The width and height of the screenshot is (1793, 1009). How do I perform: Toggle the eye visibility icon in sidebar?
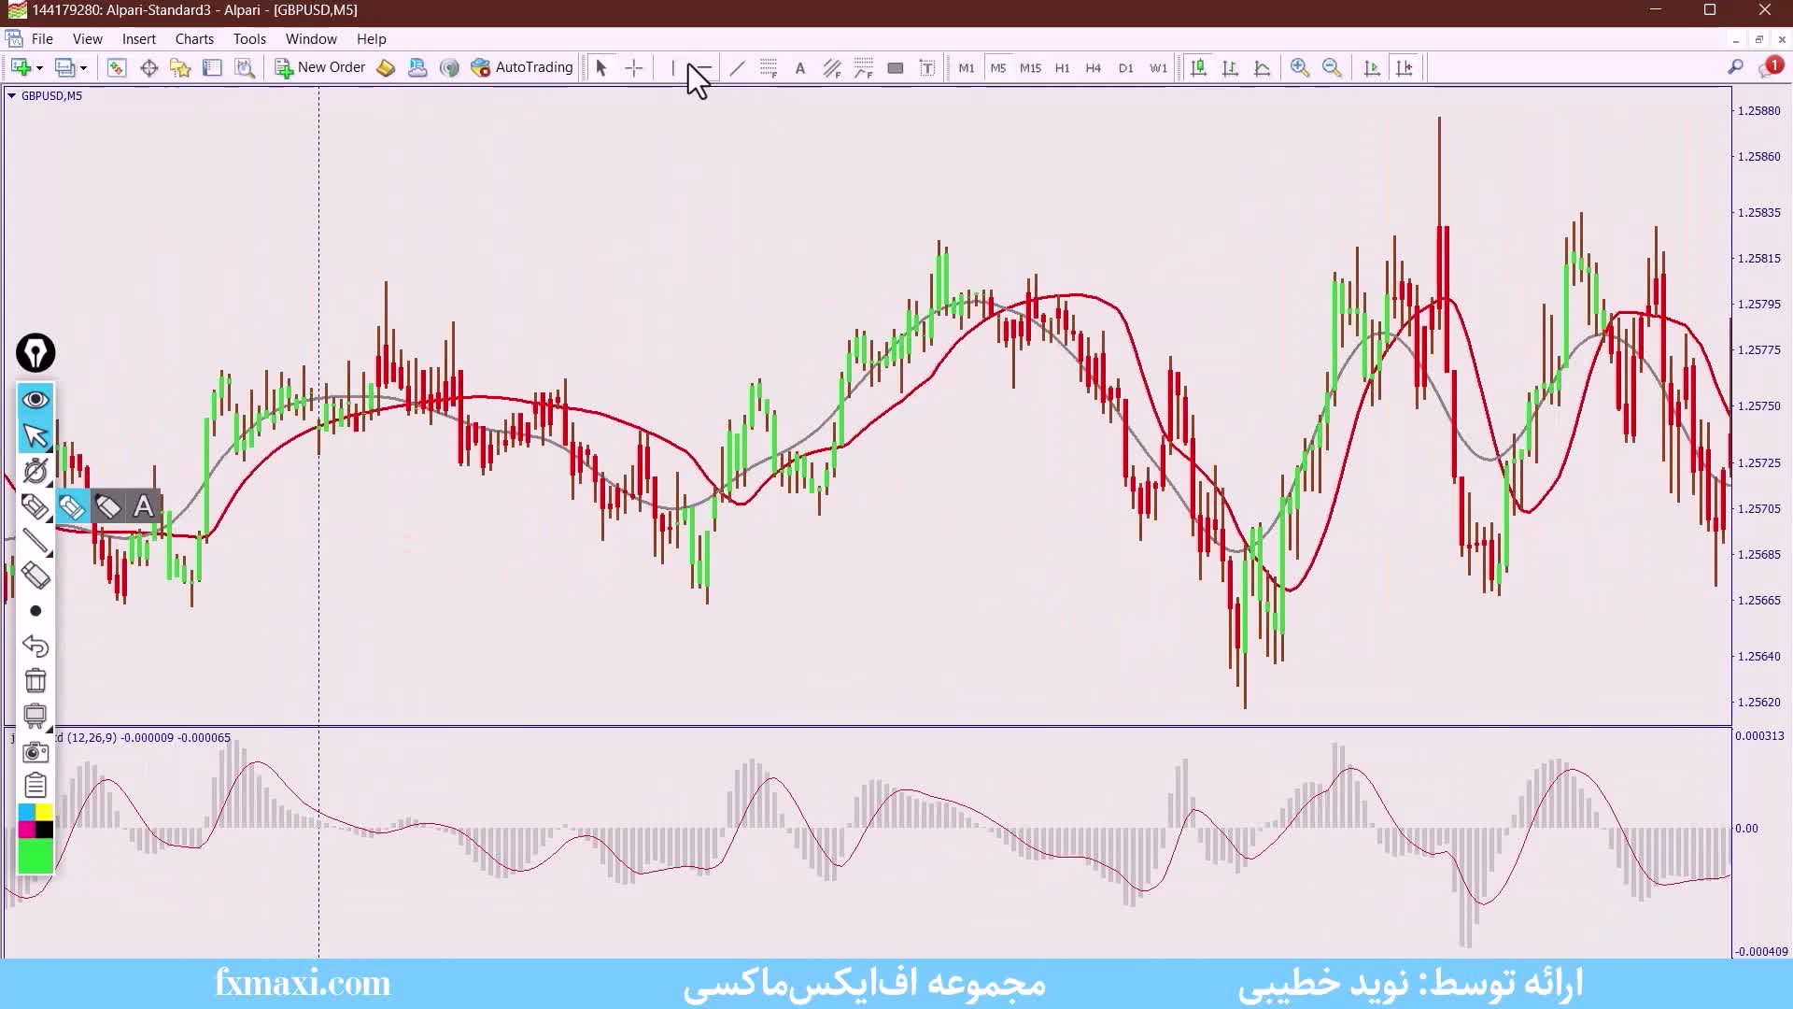(35, 400)
